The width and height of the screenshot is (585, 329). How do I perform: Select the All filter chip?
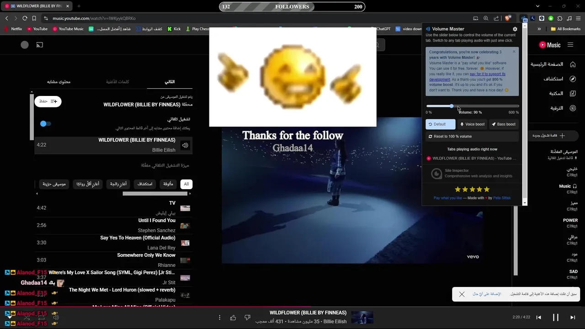point(186,184)
